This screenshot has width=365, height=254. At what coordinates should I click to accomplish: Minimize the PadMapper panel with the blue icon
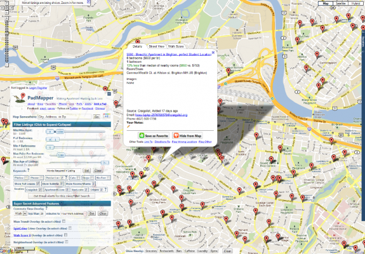coord(109,94)
